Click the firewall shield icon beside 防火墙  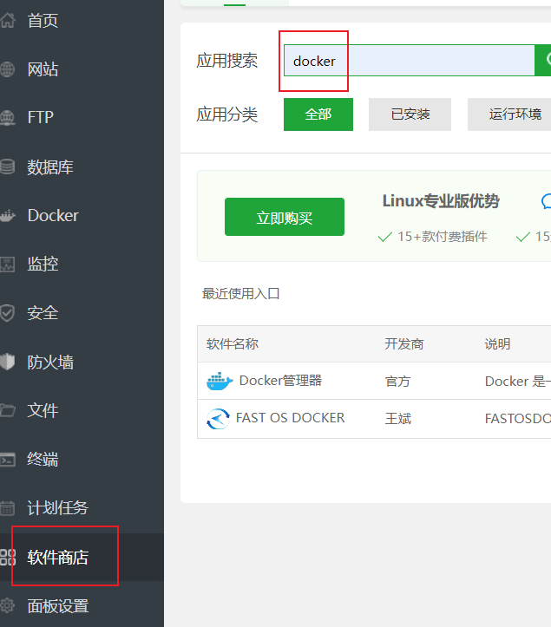pos(7,362)
